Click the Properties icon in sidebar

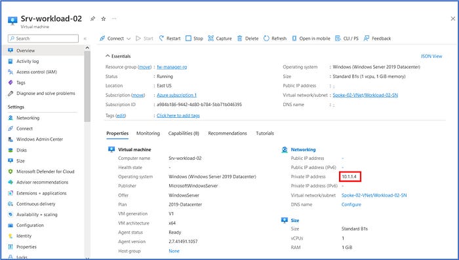(x=10, y=247)
